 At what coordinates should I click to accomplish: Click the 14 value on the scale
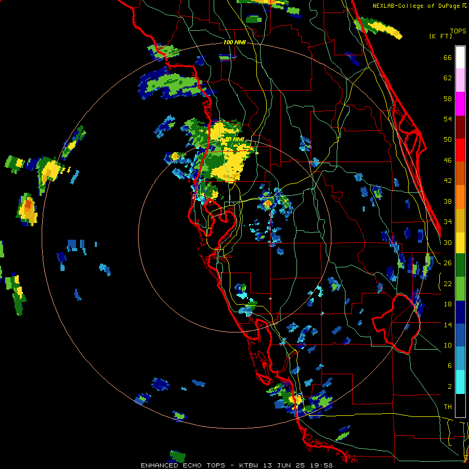tap(448, 325)
